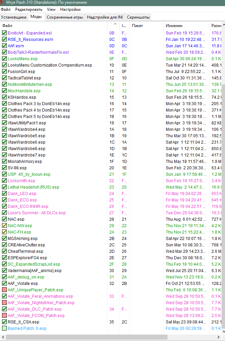Toggle the Bashed Patch, 0.esp checkbox
The image size is (225, 341).
4,328
